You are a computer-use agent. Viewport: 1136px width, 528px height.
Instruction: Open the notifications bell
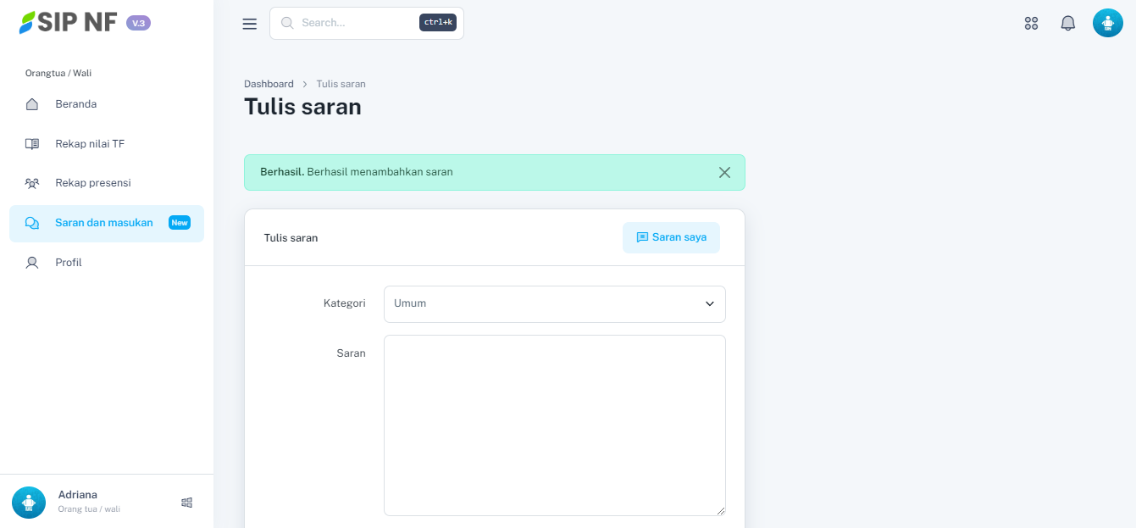[x=1067, y=24]
